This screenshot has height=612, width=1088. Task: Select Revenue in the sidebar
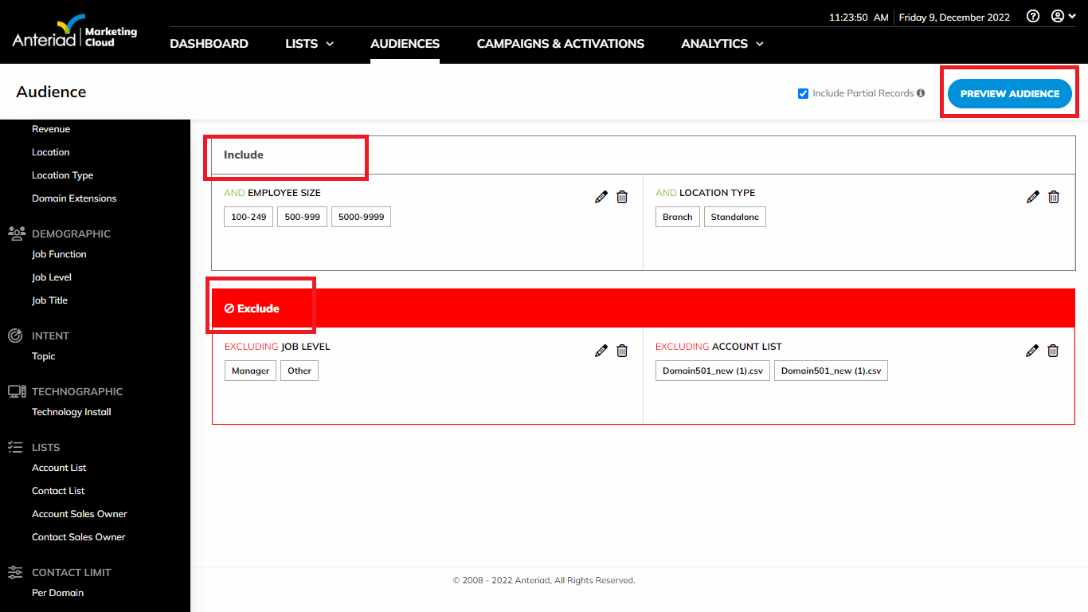click(51, 129)
